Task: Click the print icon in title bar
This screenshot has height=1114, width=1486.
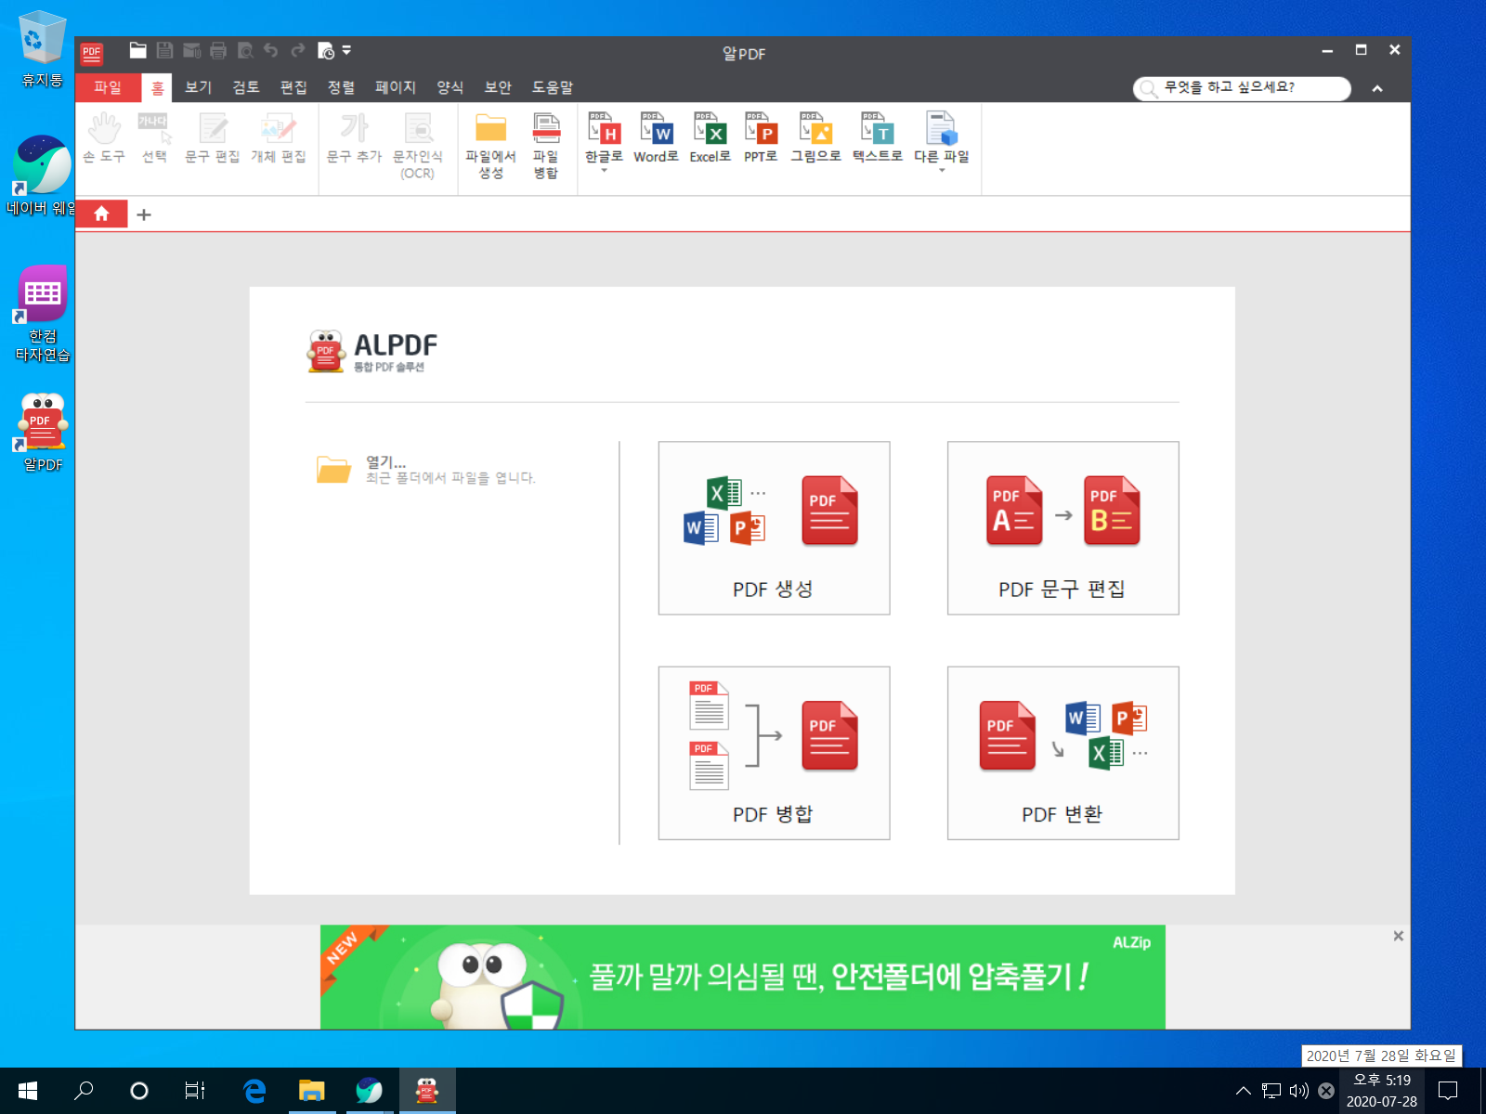Action: tap(218, 50)
